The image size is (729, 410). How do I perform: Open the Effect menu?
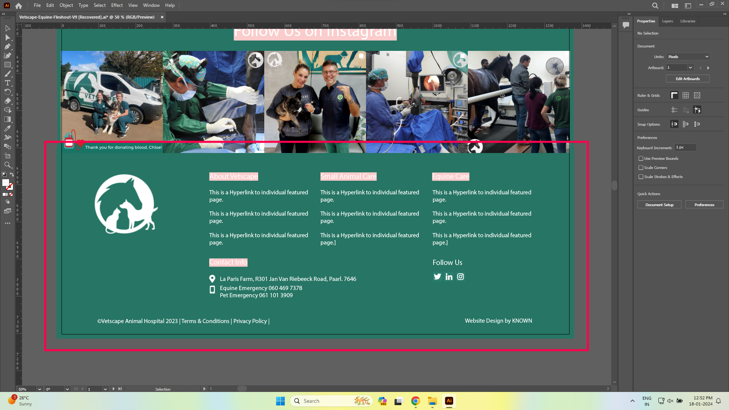(117, 5)
